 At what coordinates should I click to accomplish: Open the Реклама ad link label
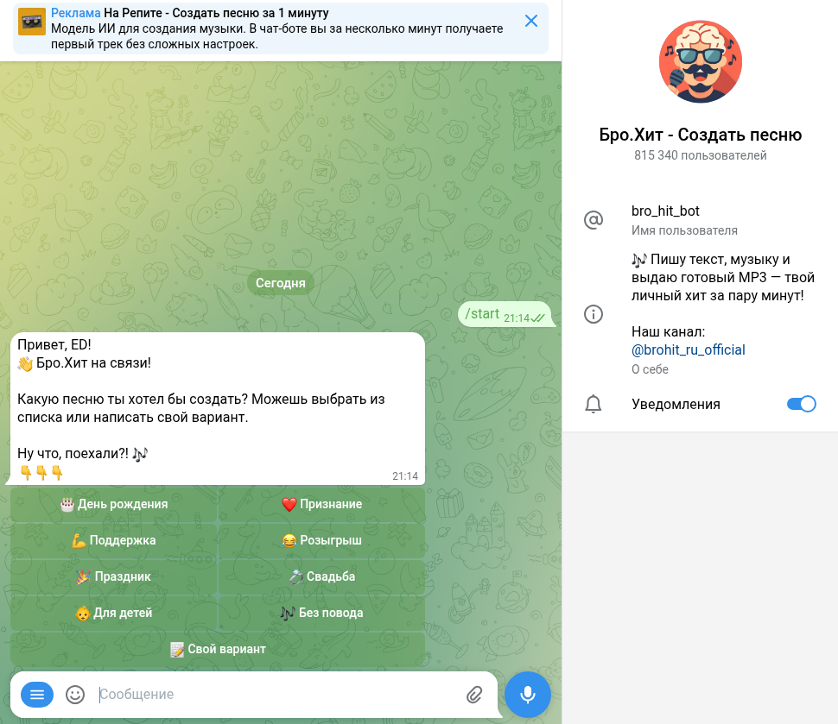(x=75, y=13)
